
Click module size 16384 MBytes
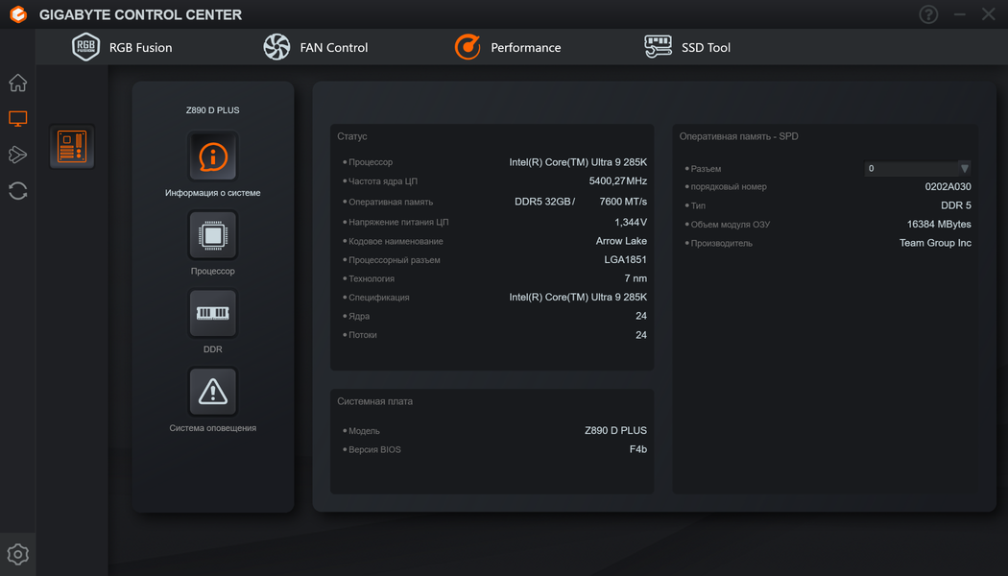[939, 225]
